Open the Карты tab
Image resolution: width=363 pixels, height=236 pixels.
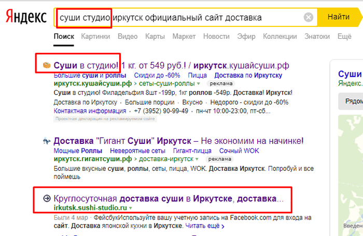coord(155,36)
